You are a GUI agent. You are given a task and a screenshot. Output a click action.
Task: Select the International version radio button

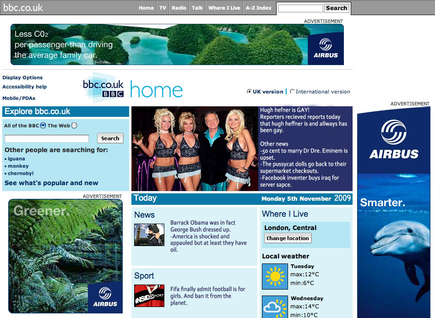(292, 91)
